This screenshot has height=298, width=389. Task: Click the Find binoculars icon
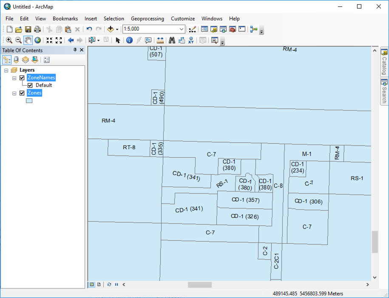pyautogui.click(x=172, y=40)
